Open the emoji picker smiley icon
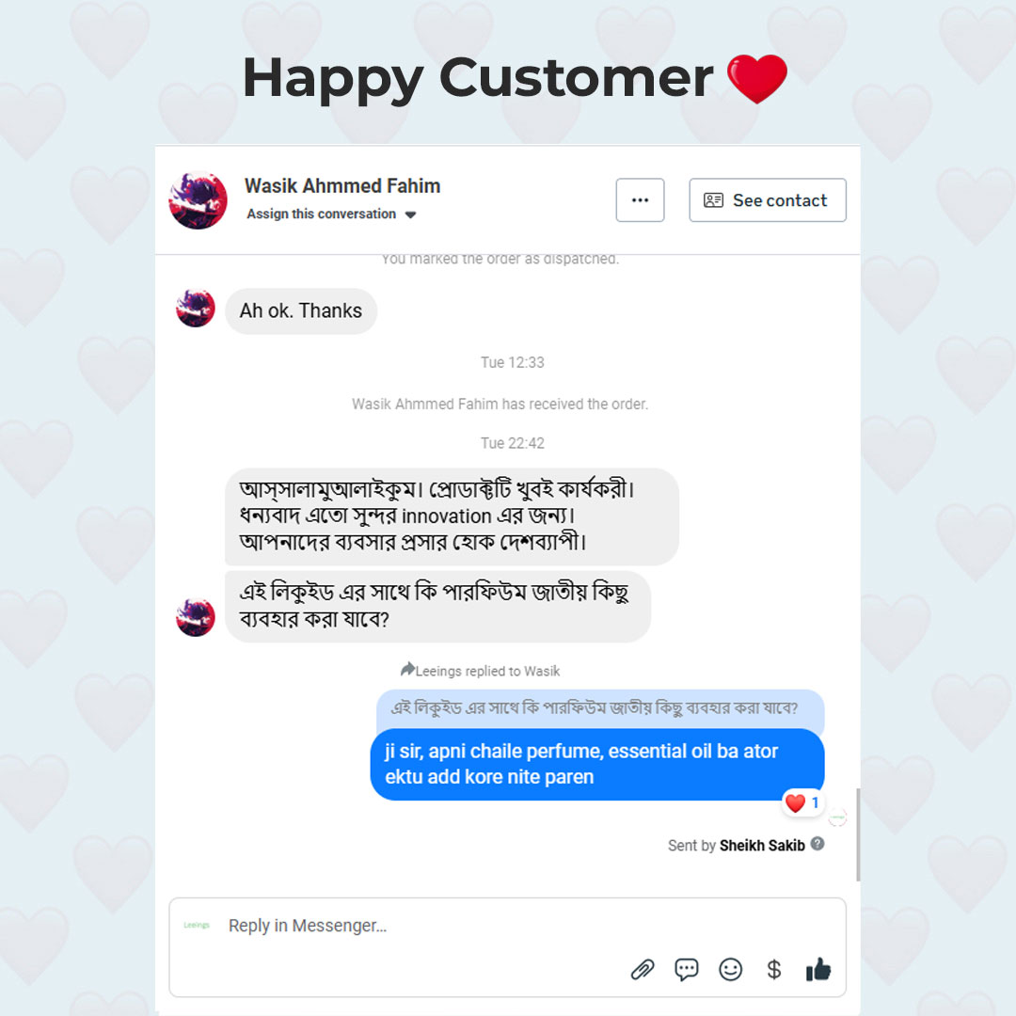This screenshot has width=1016, height=1016. (730, 969)
